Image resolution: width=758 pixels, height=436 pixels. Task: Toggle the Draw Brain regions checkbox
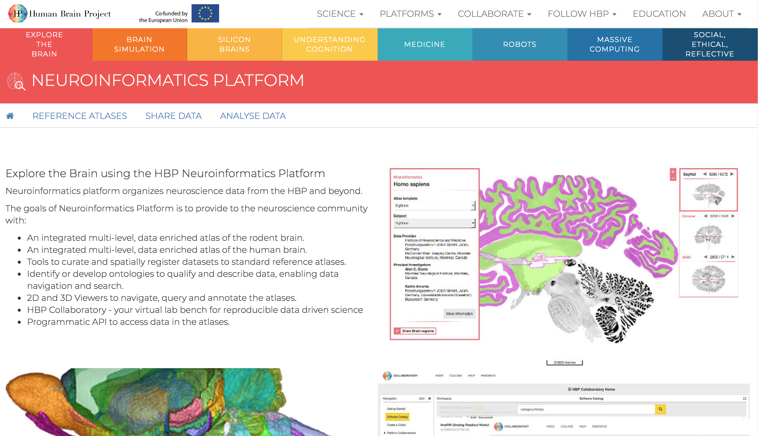pyautogui.click(x=397, y=331)
